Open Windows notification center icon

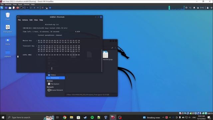[209, 117]
